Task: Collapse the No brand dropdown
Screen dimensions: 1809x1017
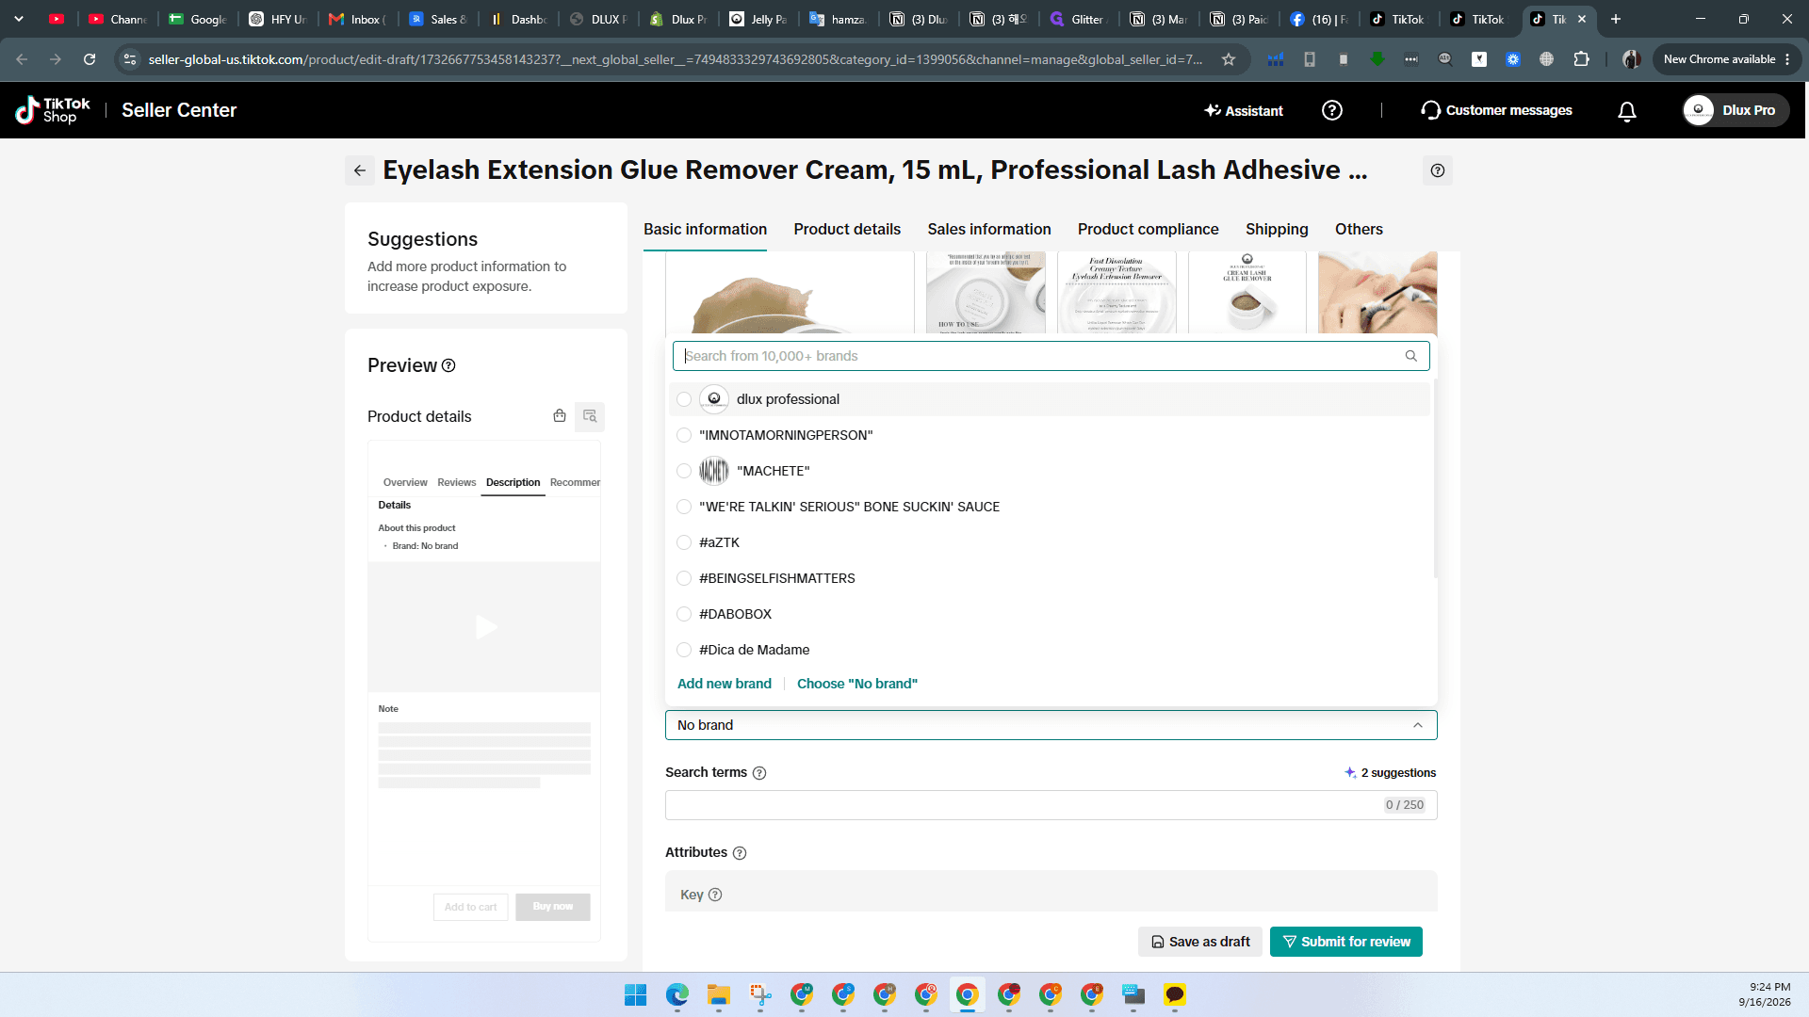Action: click(1417, 725)
